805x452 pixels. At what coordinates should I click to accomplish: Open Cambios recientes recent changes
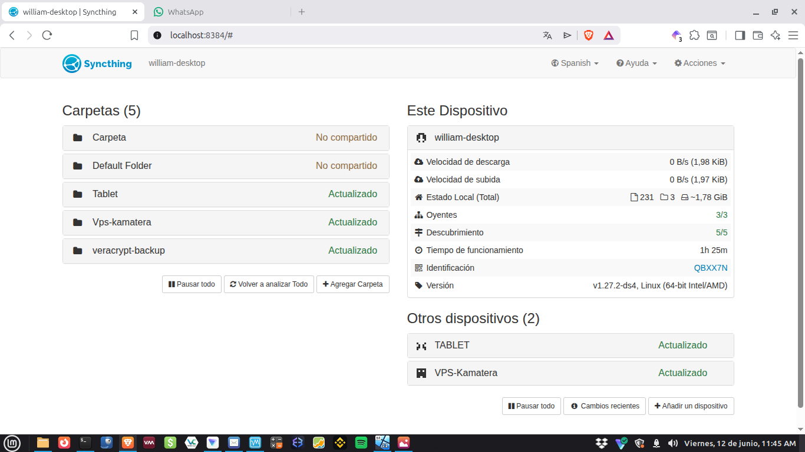point(605,406)
